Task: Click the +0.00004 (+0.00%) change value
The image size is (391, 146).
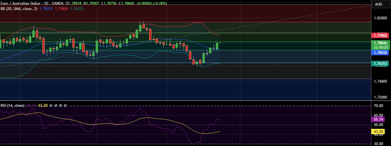Action: coord(151,3)
